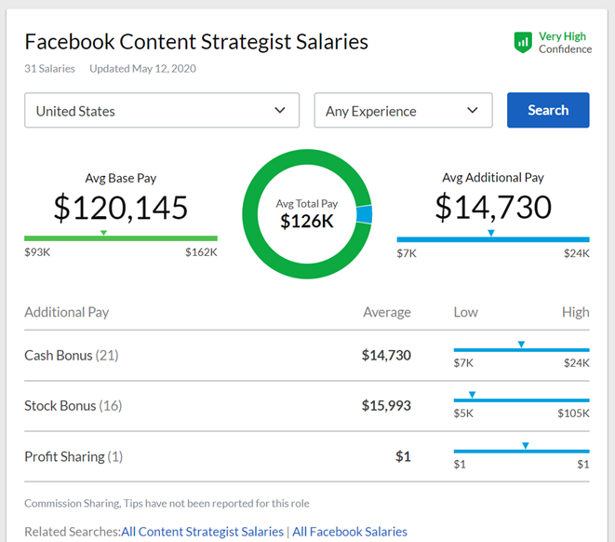This screenshot has width=615, height=542.
Task: Click the Cash Bonus range marker triangle
Action: tap(521, 345)
